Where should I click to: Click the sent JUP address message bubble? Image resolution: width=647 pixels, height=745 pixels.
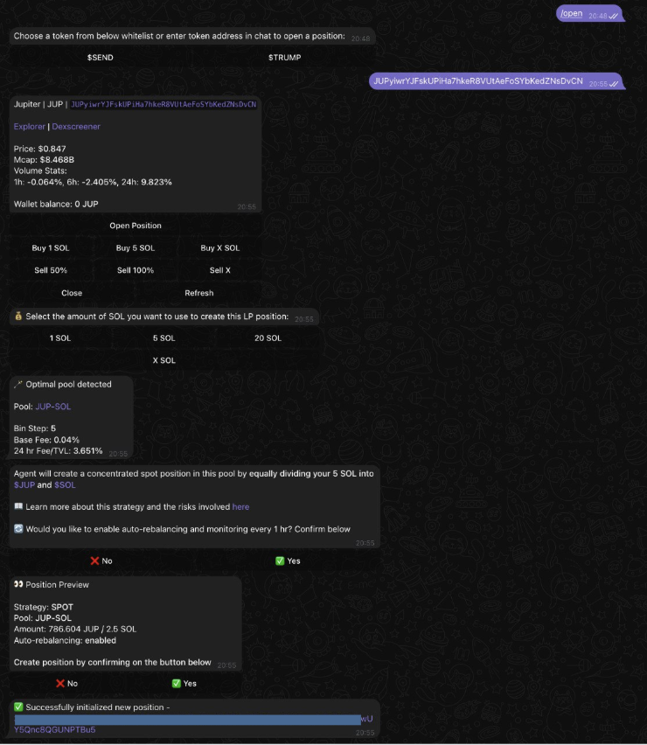click(497, 81)
